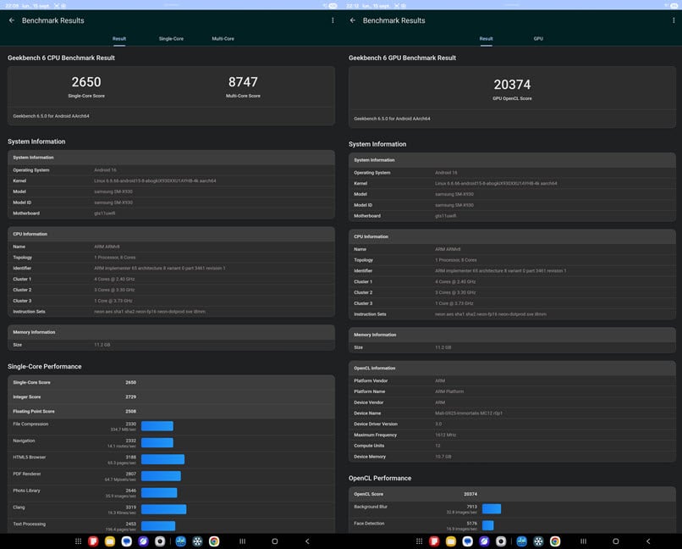The width and height of the screenshot is (682, 549).
Task: Go back from the GPU Benchmark Results screen
Action: point(353,20)
